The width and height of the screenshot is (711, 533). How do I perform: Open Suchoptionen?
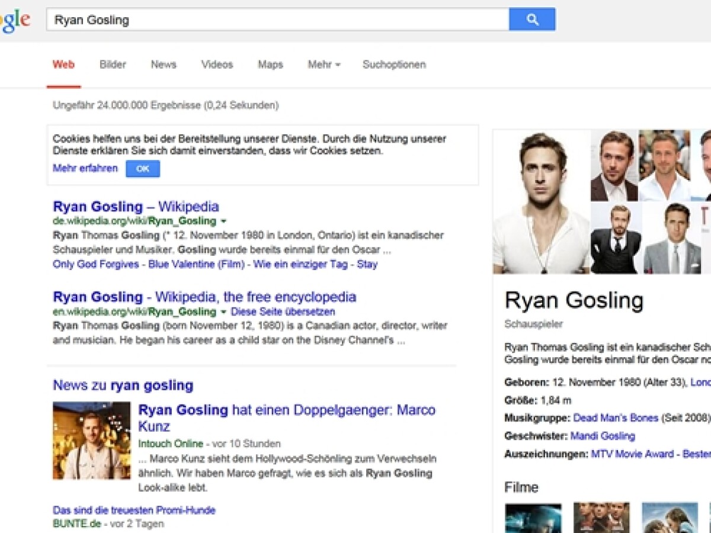pyautogui.click(x=393, y=65)
